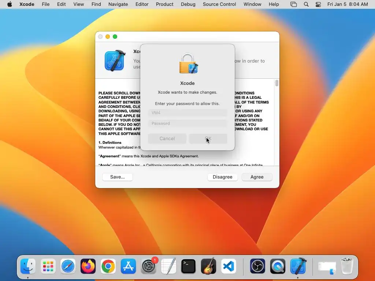Open the Trash from the Dock

tap(347, 266)
